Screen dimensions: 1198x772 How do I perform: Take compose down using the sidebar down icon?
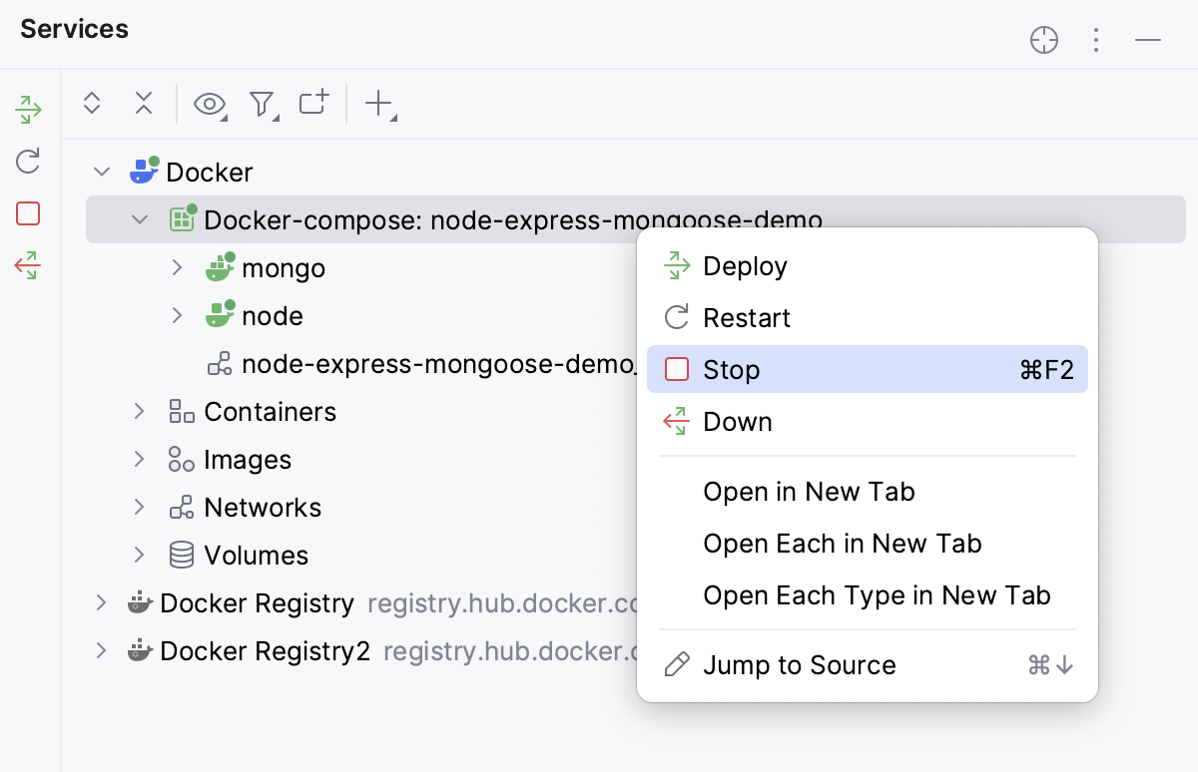pyautogui.click(x=27, y=265)
